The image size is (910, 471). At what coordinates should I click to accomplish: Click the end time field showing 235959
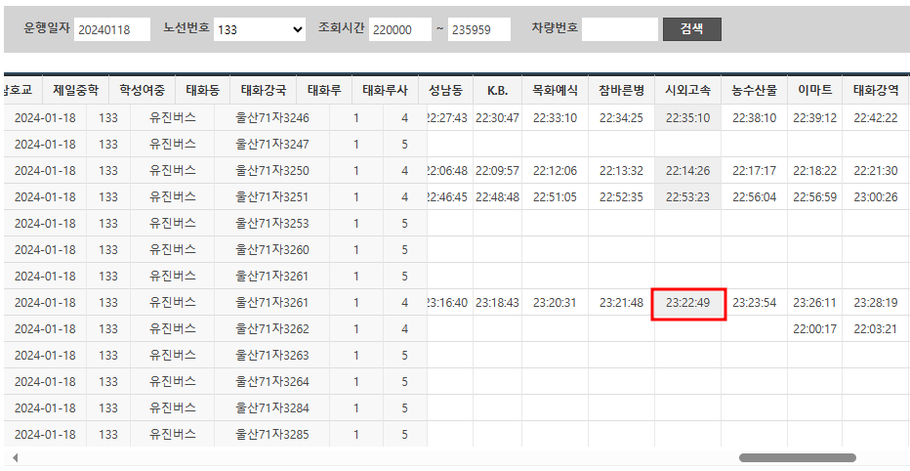click(478, 29)
